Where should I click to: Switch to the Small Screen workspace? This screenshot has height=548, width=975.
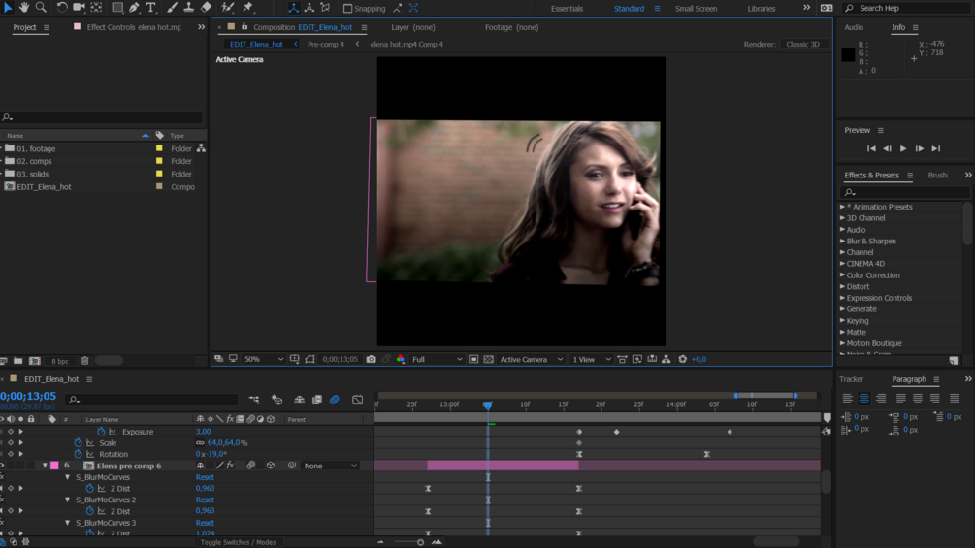pos(696,9)
